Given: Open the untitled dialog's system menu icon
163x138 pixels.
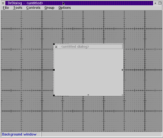Looking at the screenshot, I should (56, 47).
